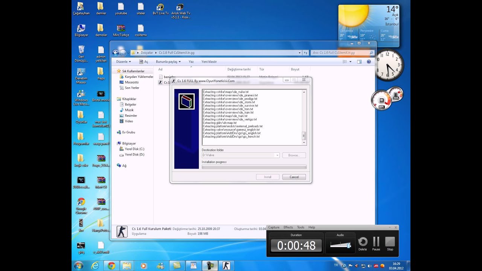
Task: Launch ArizA Web Tv shortcut
Action: (180, 11)
